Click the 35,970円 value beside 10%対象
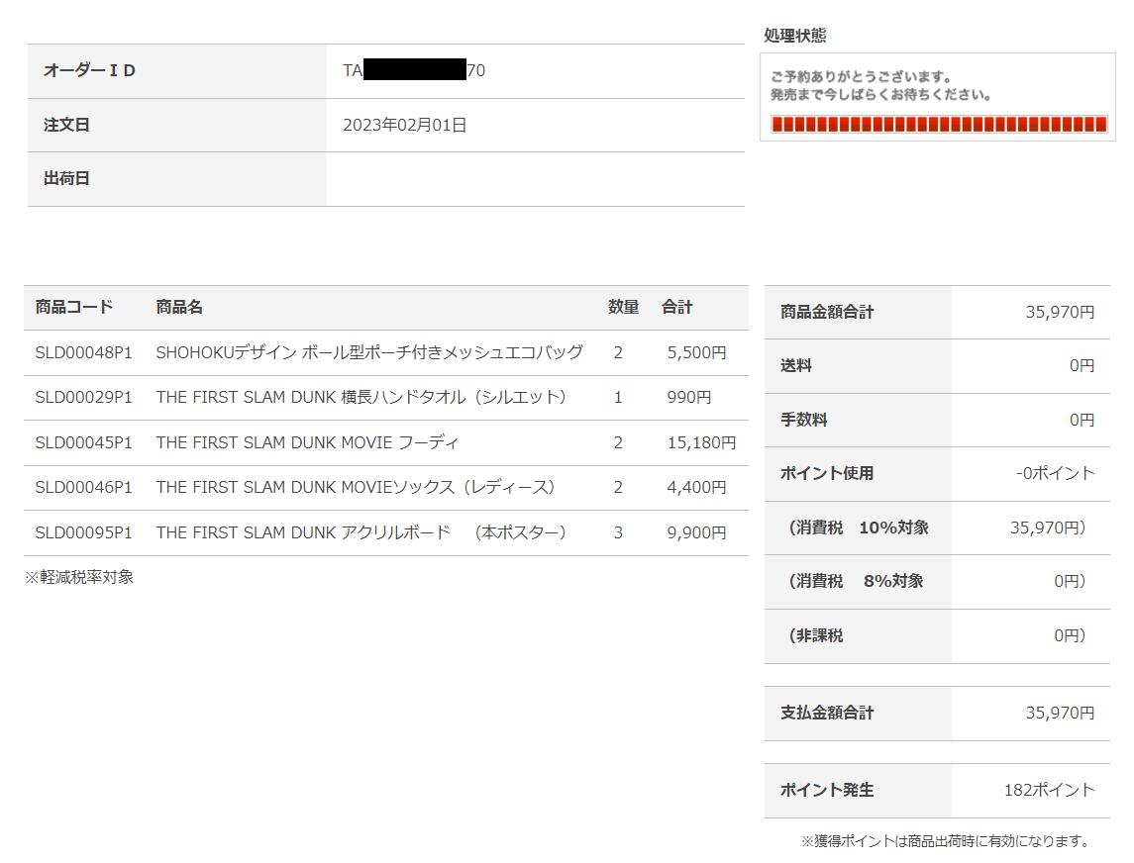The image size is (1134, 863). point(1048,527)
